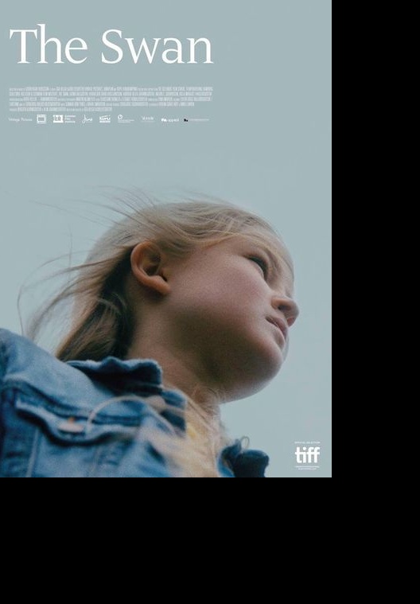The image size is (420, 604).
Task: Click the Official Selection text above TIFF
Action: point(307,442)
